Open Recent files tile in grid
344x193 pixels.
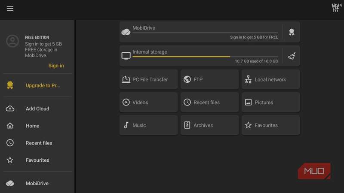(209, 103)
